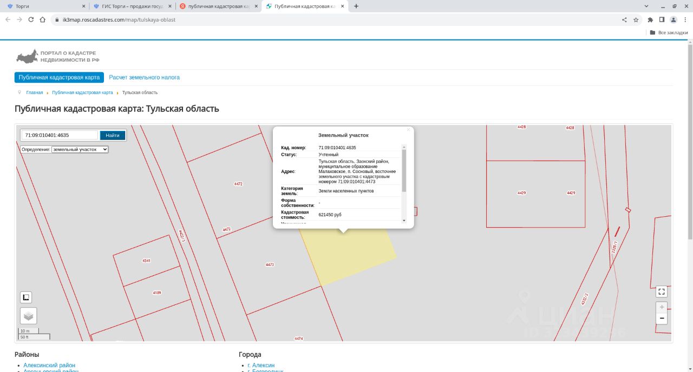Click the 'Найти' search button
Screen dimensions: 693x372
click(113, 135)
